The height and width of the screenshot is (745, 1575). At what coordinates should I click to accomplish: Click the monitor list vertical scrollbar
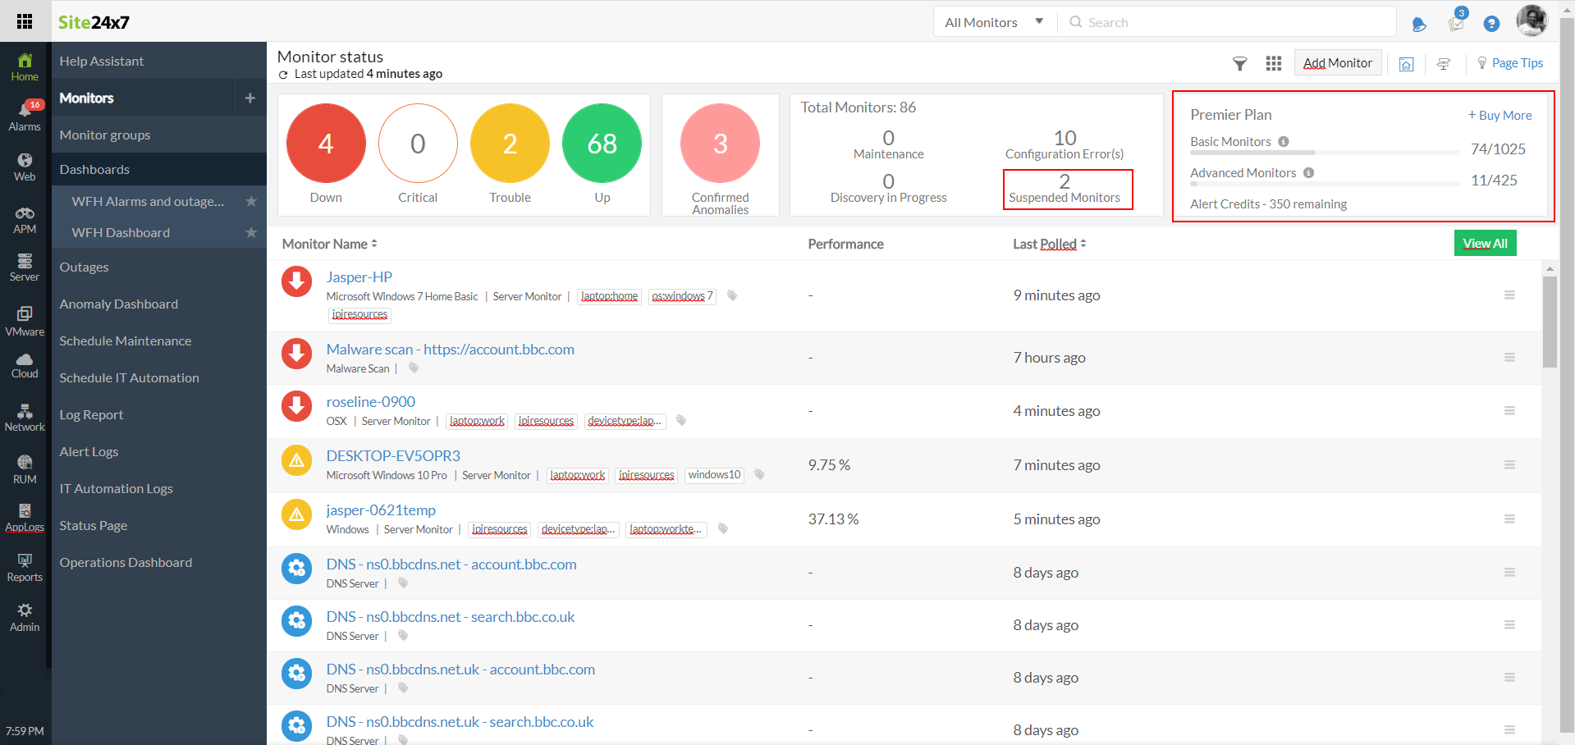[1550, 322]
